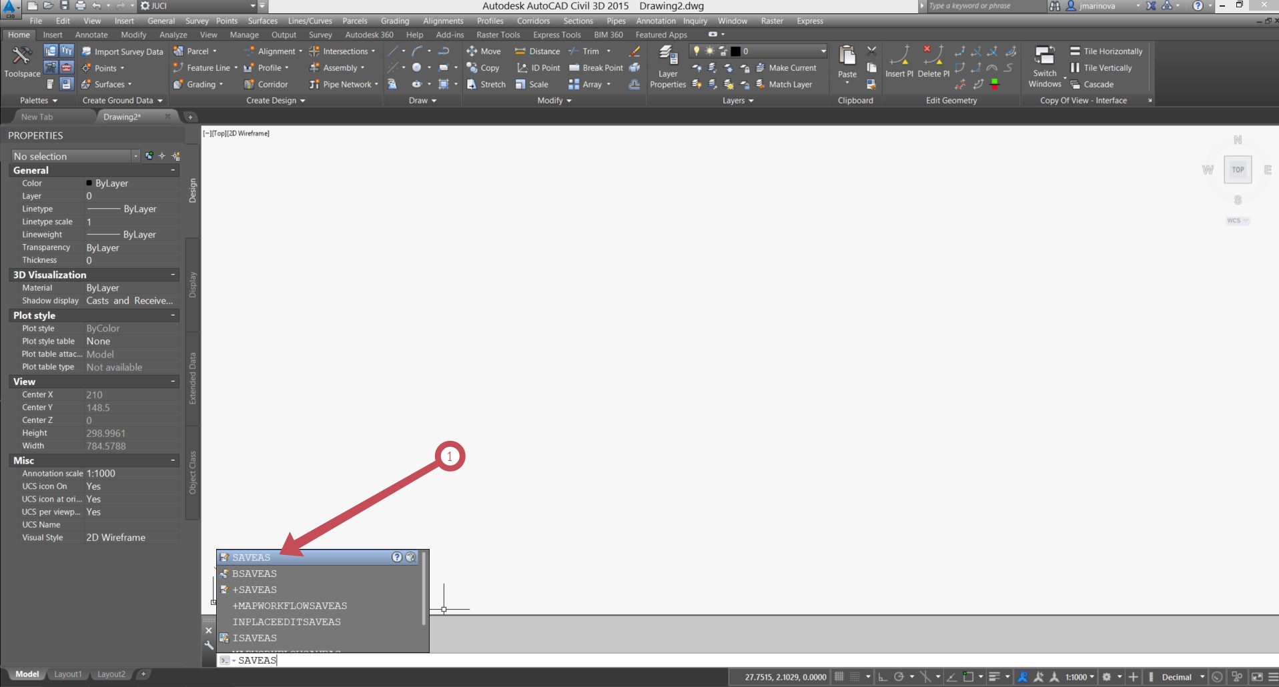
Task: Toggle lineweight display in status bar
Action: click(x=994, y=677)
